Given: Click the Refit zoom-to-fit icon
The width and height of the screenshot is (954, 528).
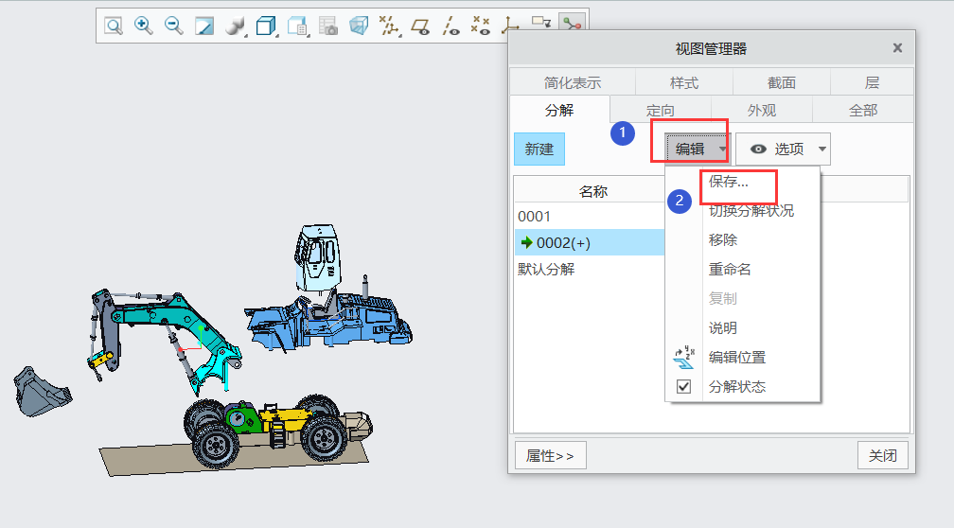Looking at the screenshot, I should coord(114,26).
